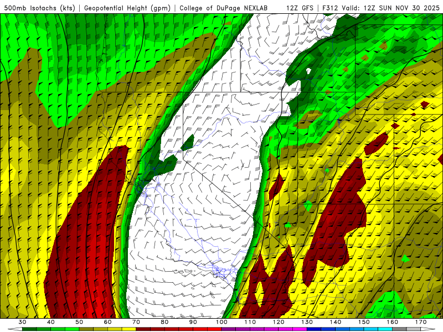The height and width of the screenshot is (332, 443).
Task: Click the "500mb Isotachs (kts)" title text
Action: tap(39, 8)
